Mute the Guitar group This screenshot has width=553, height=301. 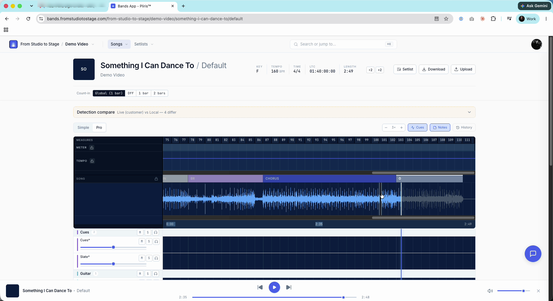click(x=140, y=274)
